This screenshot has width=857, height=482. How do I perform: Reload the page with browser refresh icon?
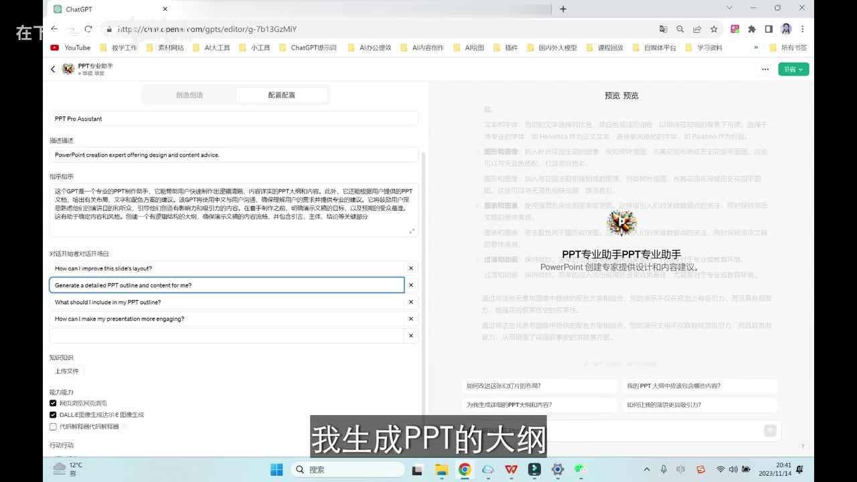pos(88,29)
